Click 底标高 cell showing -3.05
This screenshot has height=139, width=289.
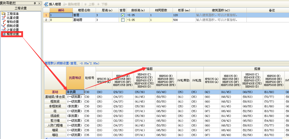point(138,20)
